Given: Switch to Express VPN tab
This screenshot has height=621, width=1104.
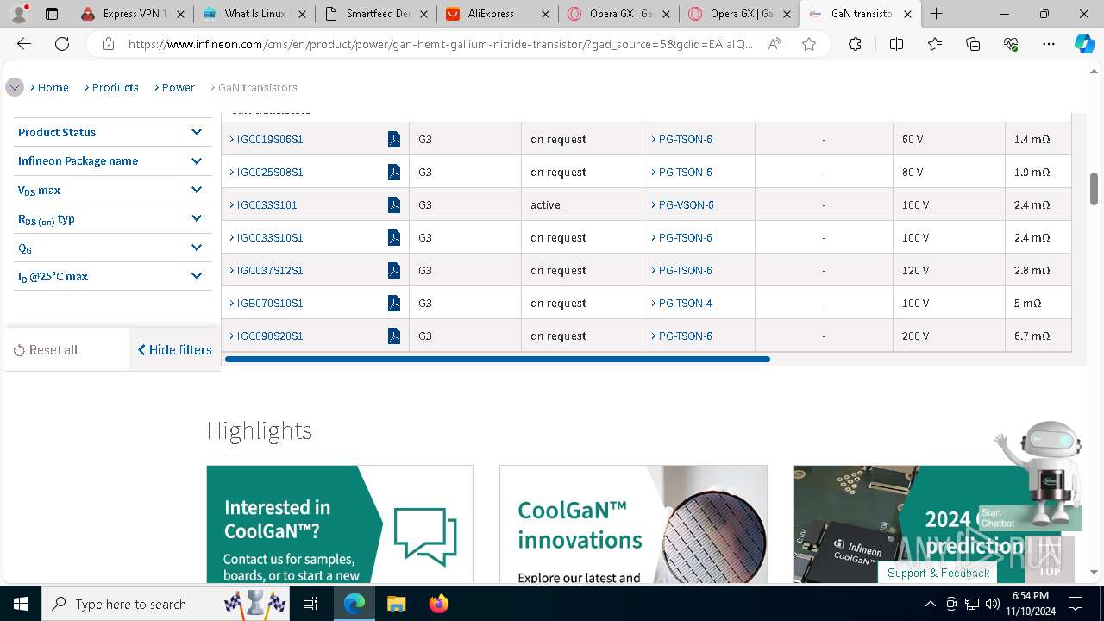Looking at the screenshot, I should (x=124, y=14).
